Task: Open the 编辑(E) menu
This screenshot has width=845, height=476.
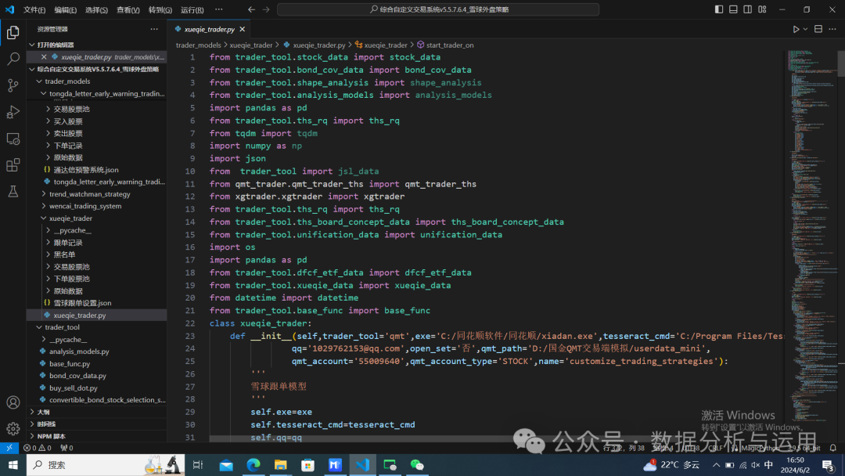Action: 65,9
